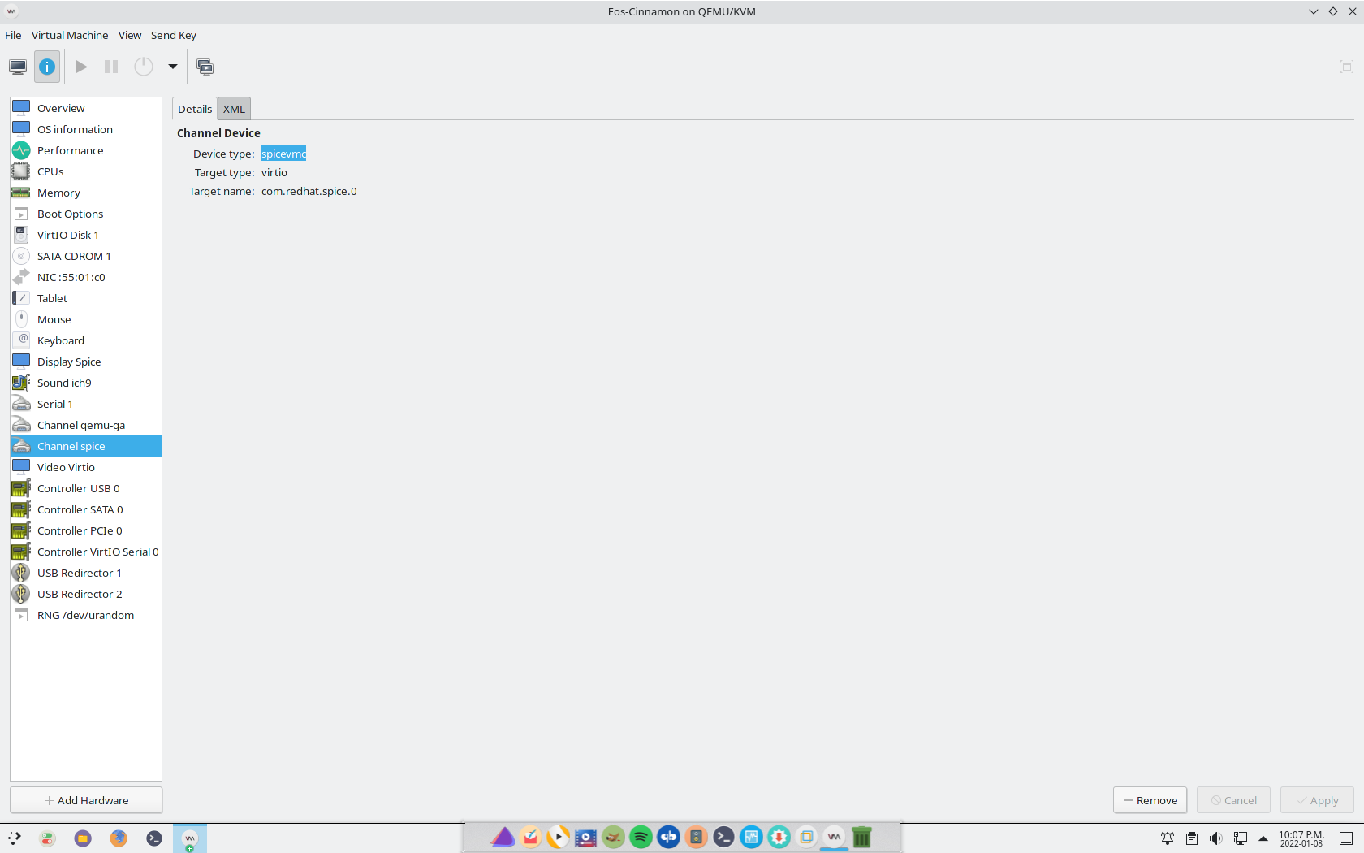
Task: Switch to the XML tab
Action: 234,109
